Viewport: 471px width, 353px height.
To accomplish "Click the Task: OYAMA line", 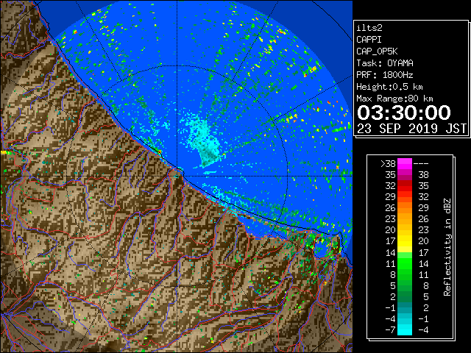I will tap(385, 63).
